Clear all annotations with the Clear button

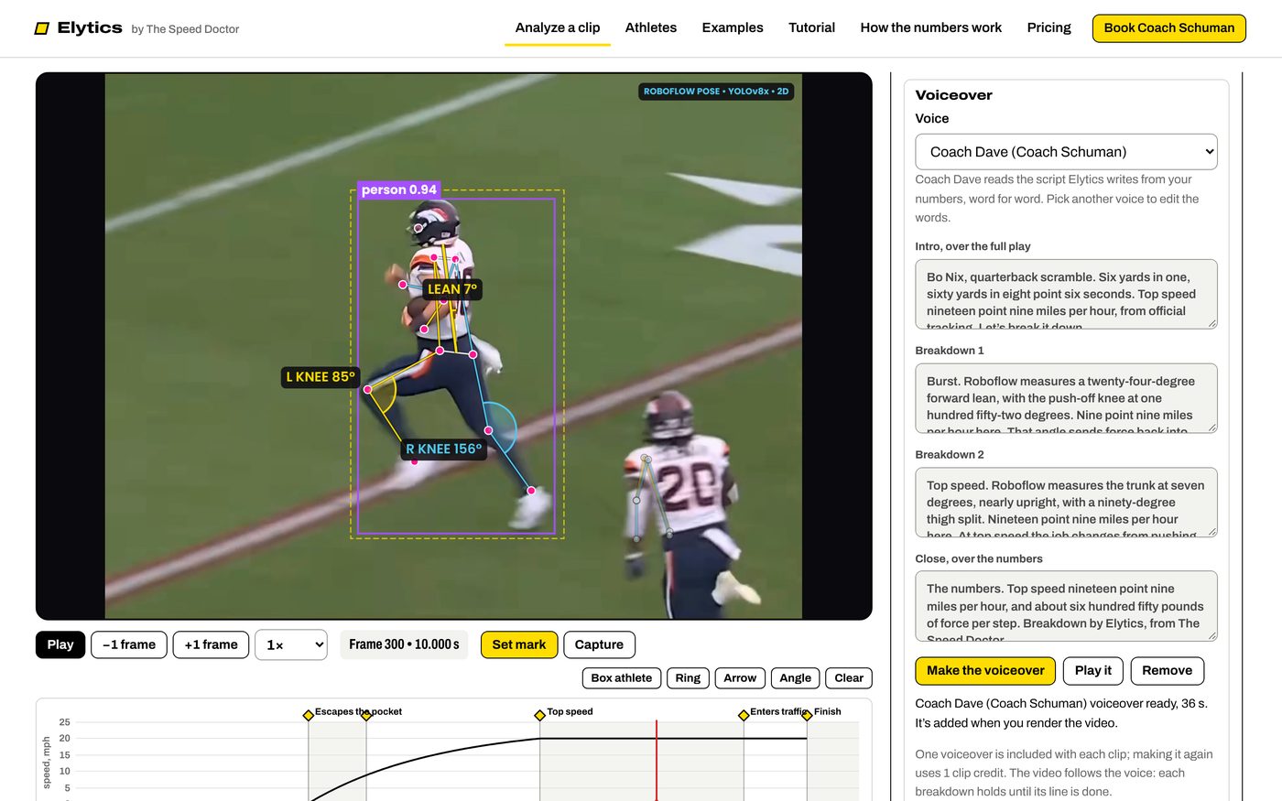tap(848, 678)
